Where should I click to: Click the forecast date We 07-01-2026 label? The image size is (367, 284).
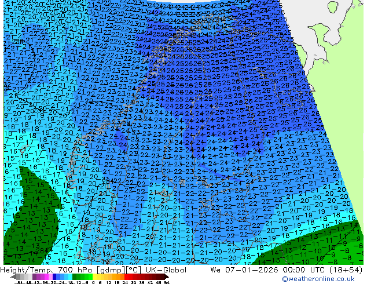[x=244, y=270]
